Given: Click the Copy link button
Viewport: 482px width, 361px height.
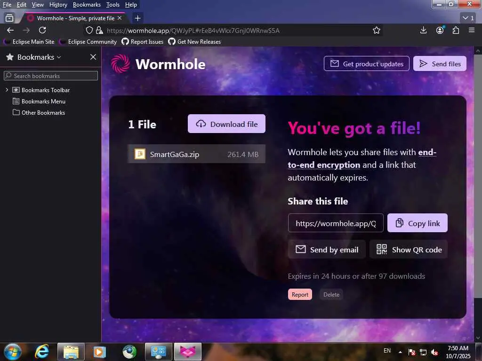Looking at the screenshot, I should (x=418, y=223).
